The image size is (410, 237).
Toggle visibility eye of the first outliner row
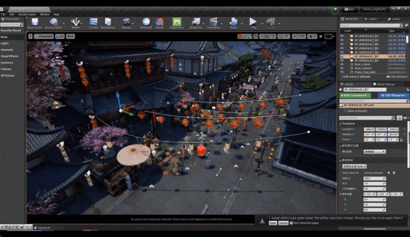point(342,36)
